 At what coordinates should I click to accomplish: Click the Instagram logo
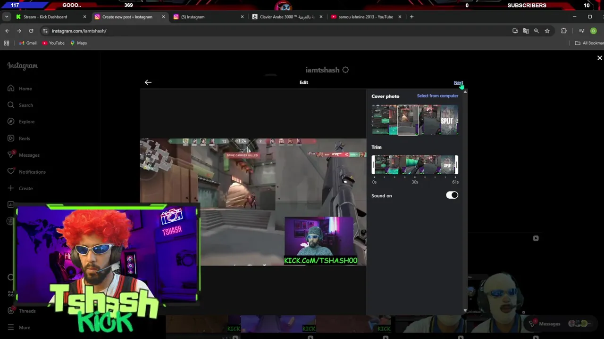coord(22,66)
